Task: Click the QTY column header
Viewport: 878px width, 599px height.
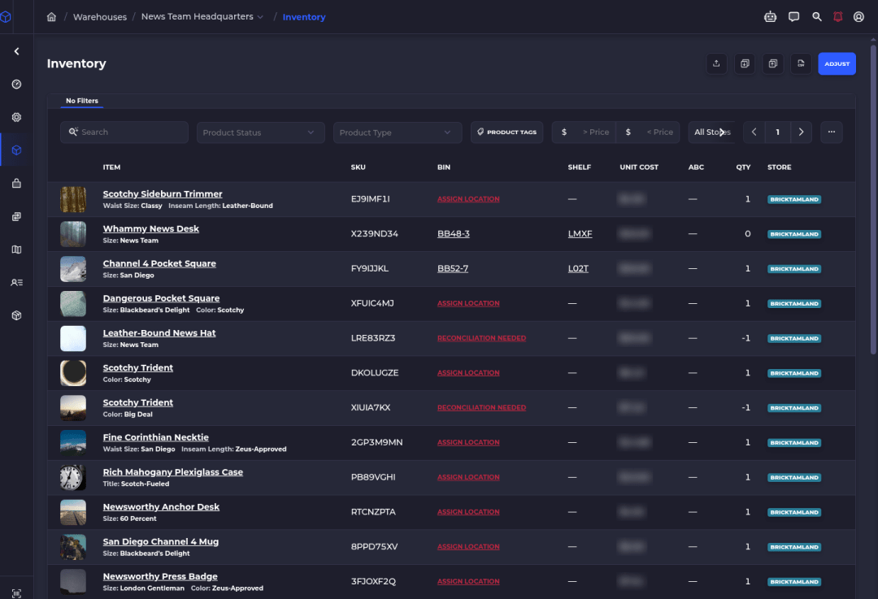Action: (x=743, y=167)
